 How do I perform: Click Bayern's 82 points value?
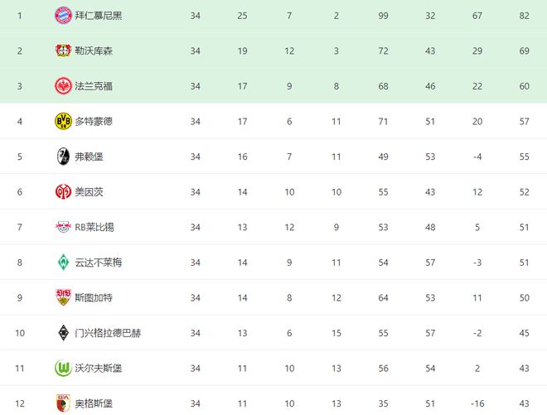(525, 16)
